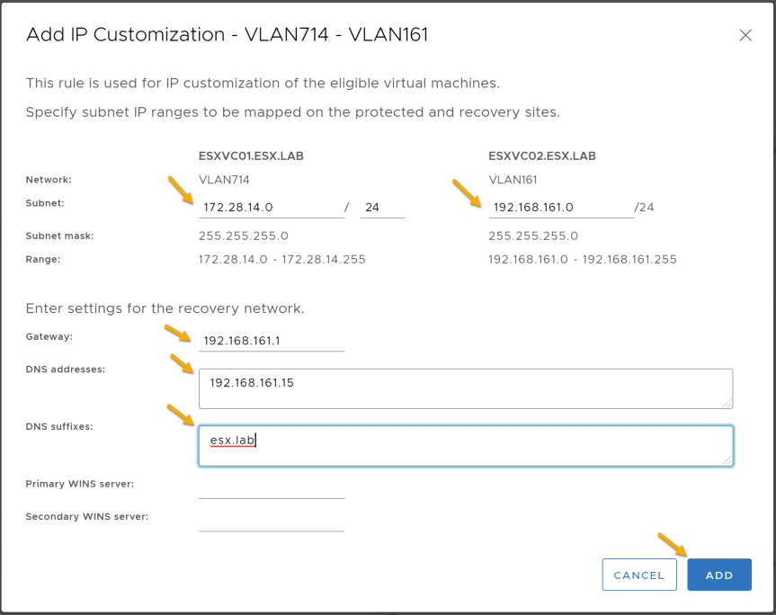Click the protected subnet field 172.28.14.0
The height and width of the screenshot is (615, 776).
coord(272,208)
